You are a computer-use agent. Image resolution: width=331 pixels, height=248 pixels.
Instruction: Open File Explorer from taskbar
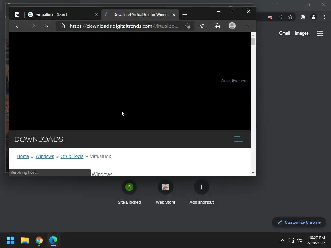click(x=25, y=240)
